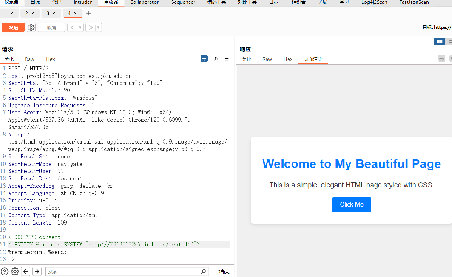Go to next search match arrow

pos(37,271)
